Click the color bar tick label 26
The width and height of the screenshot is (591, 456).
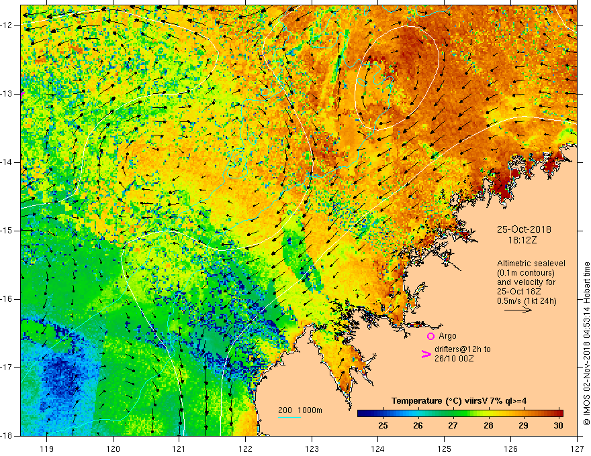418,426
